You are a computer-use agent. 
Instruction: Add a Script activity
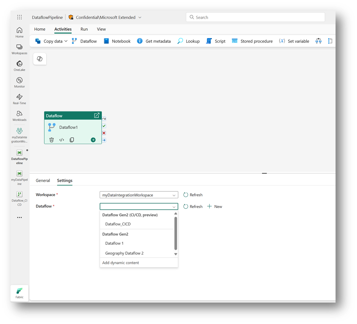[x=215, y=41]
